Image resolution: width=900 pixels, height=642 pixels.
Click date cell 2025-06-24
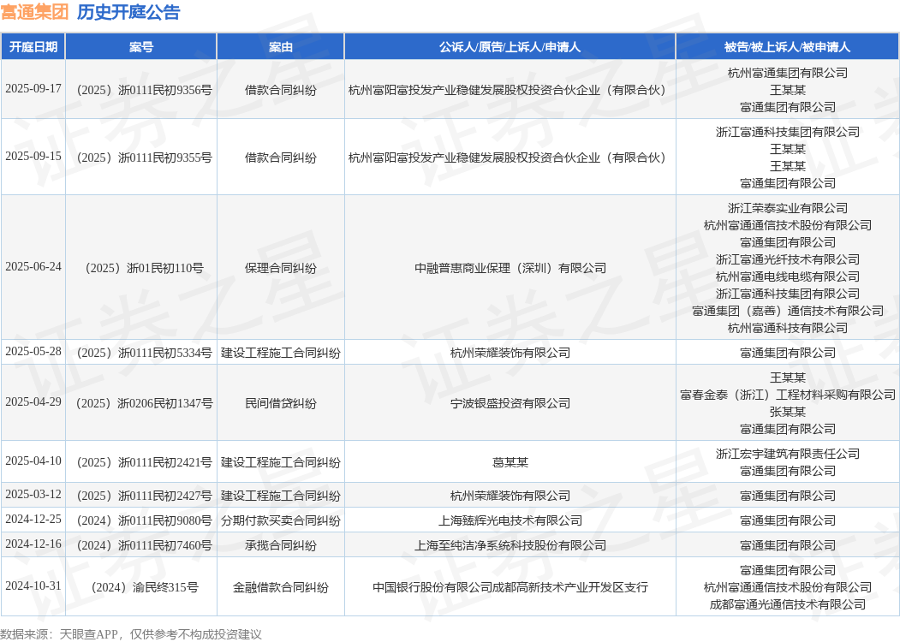(33, 267)
